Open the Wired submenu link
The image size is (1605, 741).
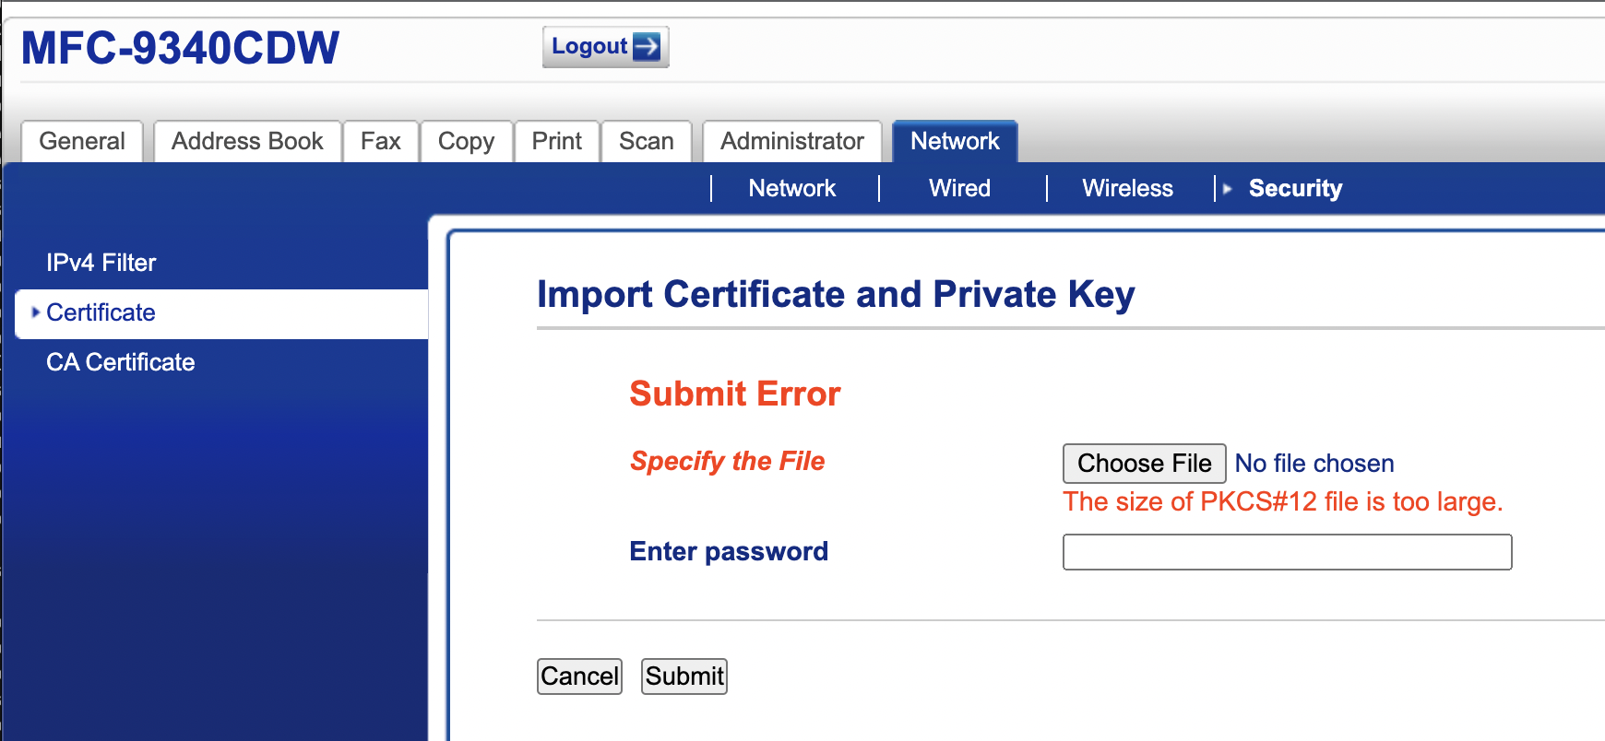(959, 188)
